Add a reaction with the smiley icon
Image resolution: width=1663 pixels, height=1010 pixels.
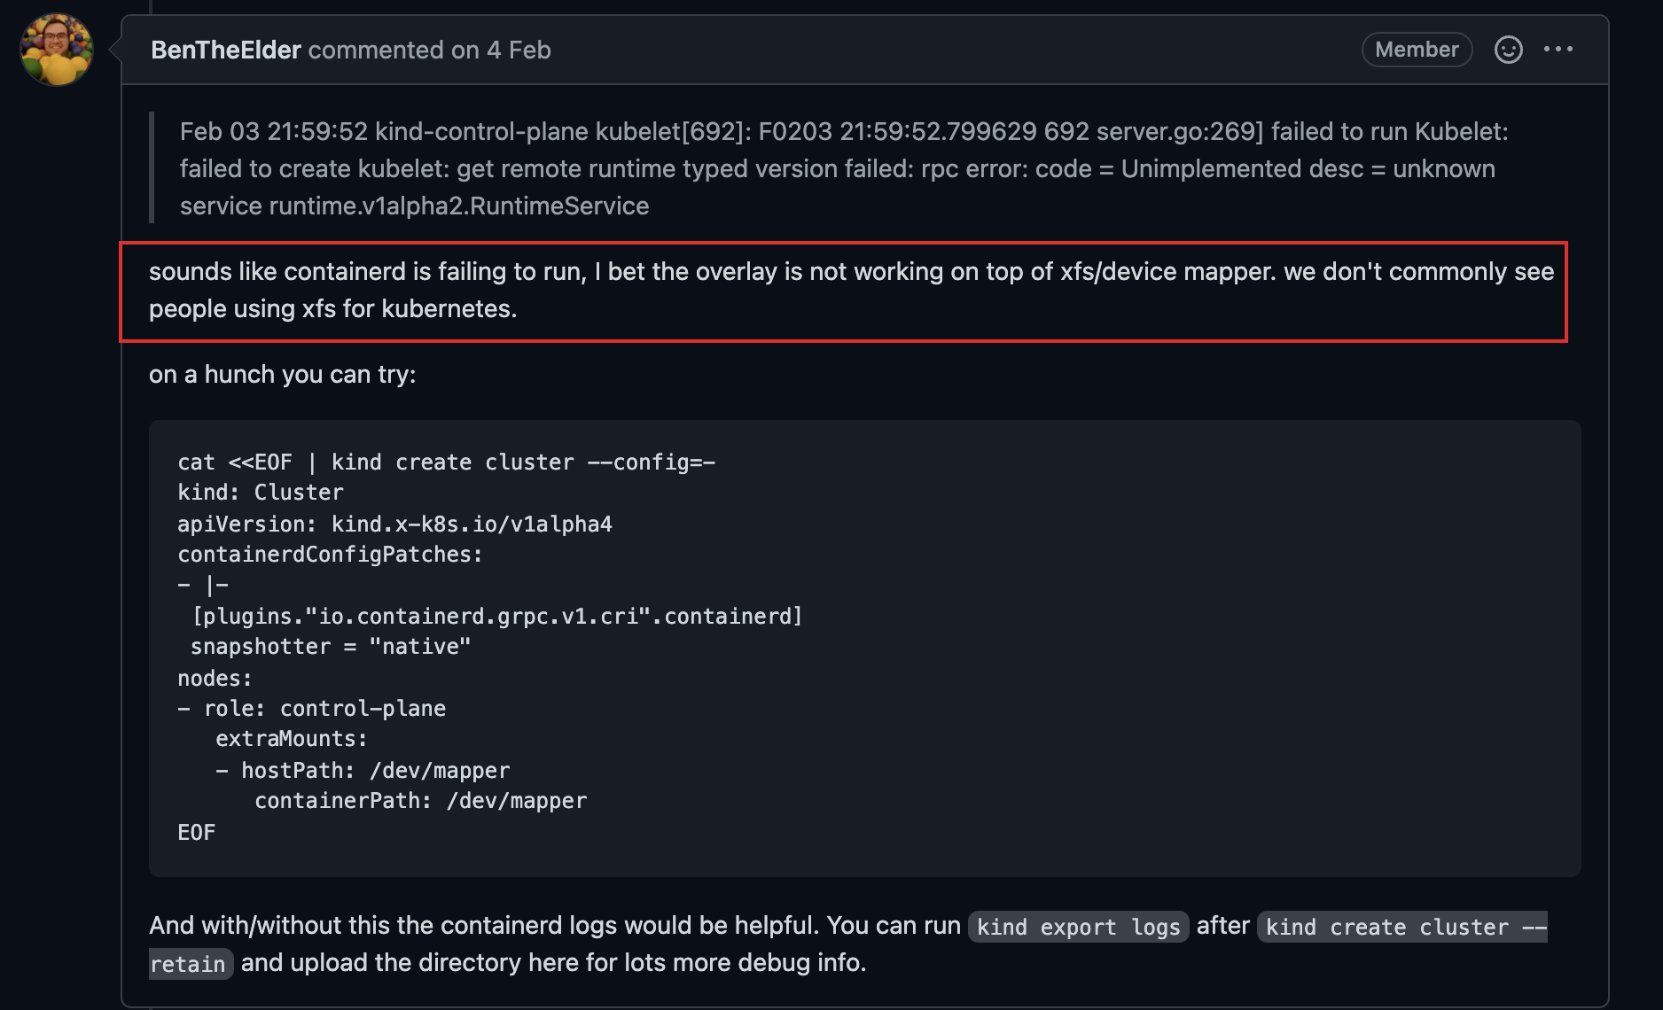tap(1509, 50)
